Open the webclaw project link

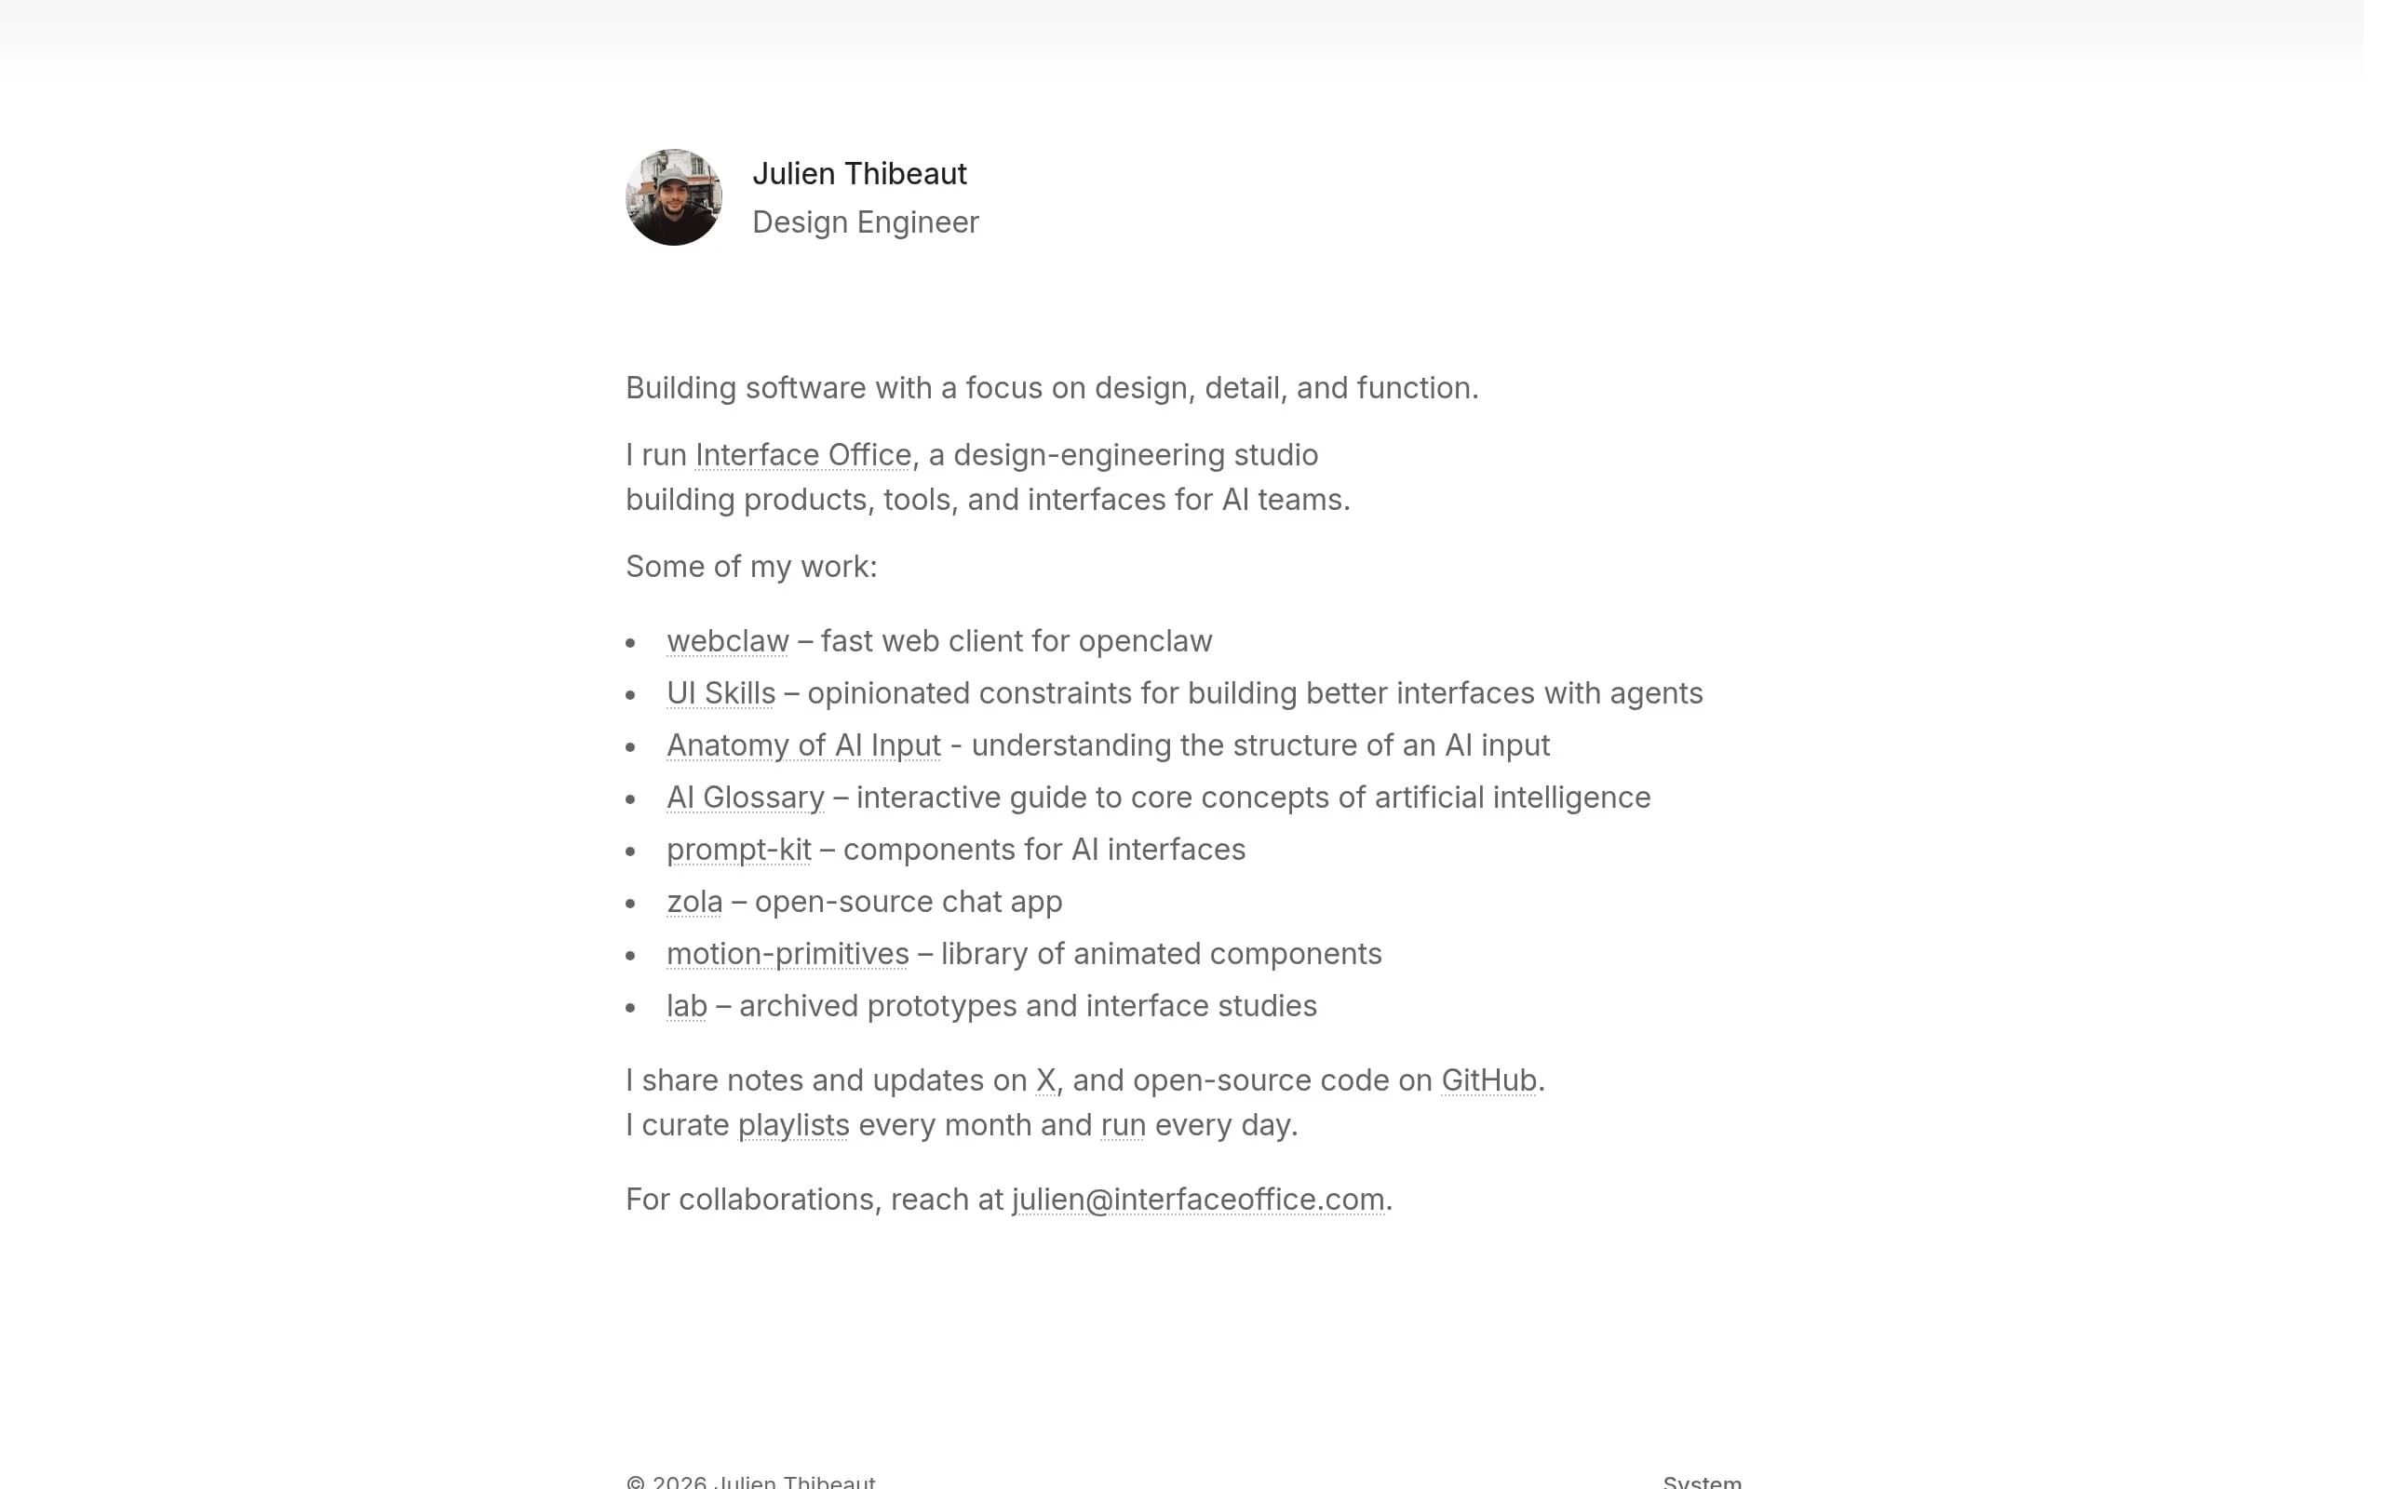(727, 641)
